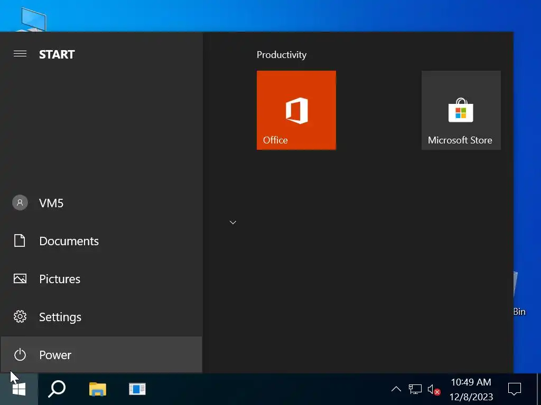Open the Action Center notifications icon
The width and height of the screenshot is (541, 405).
[x=515, y=389]
